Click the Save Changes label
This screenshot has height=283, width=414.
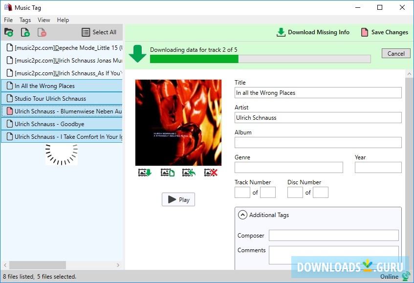point(390,32)
